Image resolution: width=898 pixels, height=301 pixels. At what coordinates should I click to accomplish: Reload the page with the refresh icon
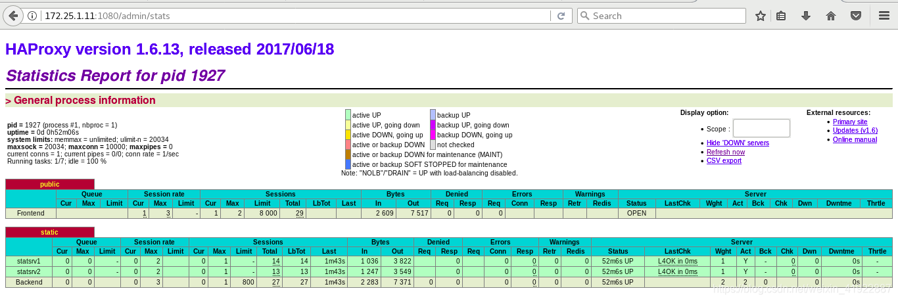561,16
